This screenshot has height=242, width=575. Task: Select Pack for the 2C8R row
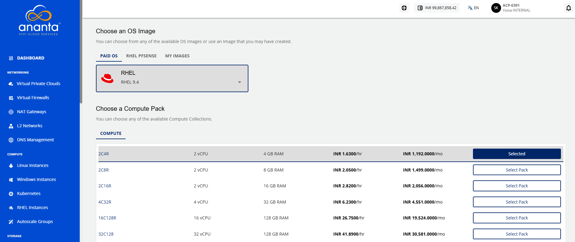pyautogui.click(x=517, y=170)
